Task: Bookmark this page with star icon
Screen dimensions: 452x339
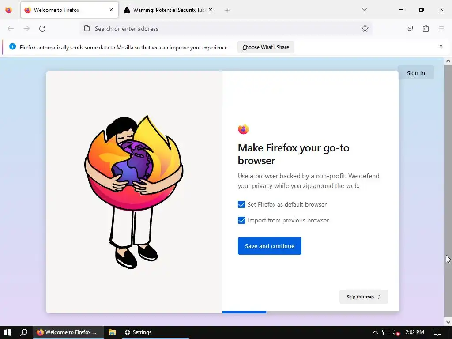Action: coord(365,28)
